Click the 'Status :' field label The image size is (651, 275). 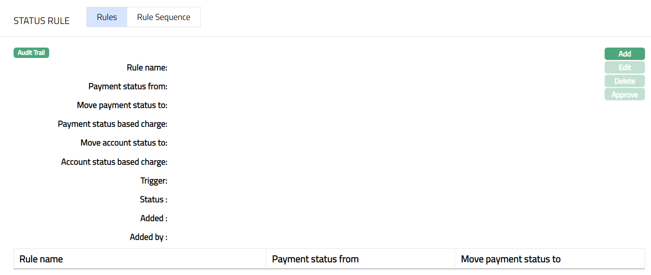(154, 199)
